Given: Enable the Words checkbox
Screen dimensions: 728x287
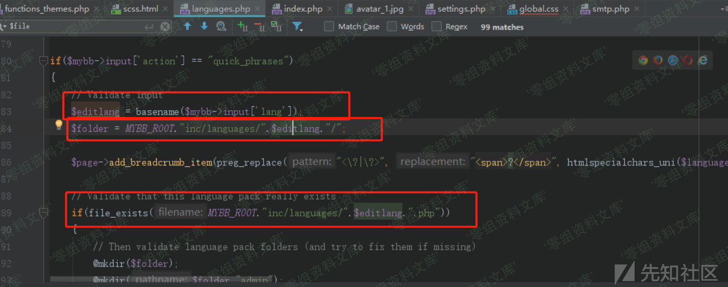Looking at the screenshot, I should click(392, 27).
